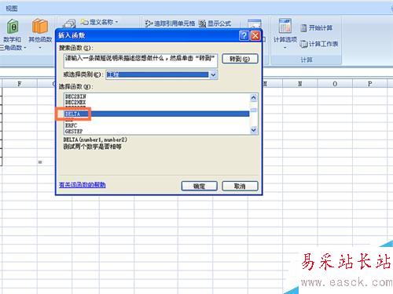The height and width of the screenshot is (294, 393).
Task: Click the Go button in dialog
Action: [x=240, y=59]
